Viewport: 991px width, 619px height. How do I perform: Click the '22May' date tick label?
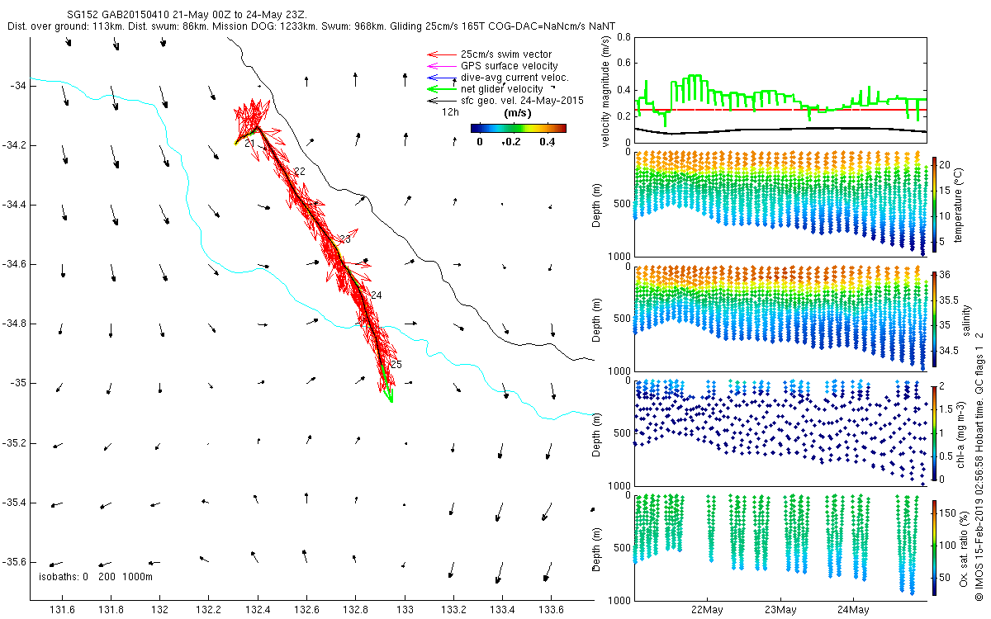708,610
